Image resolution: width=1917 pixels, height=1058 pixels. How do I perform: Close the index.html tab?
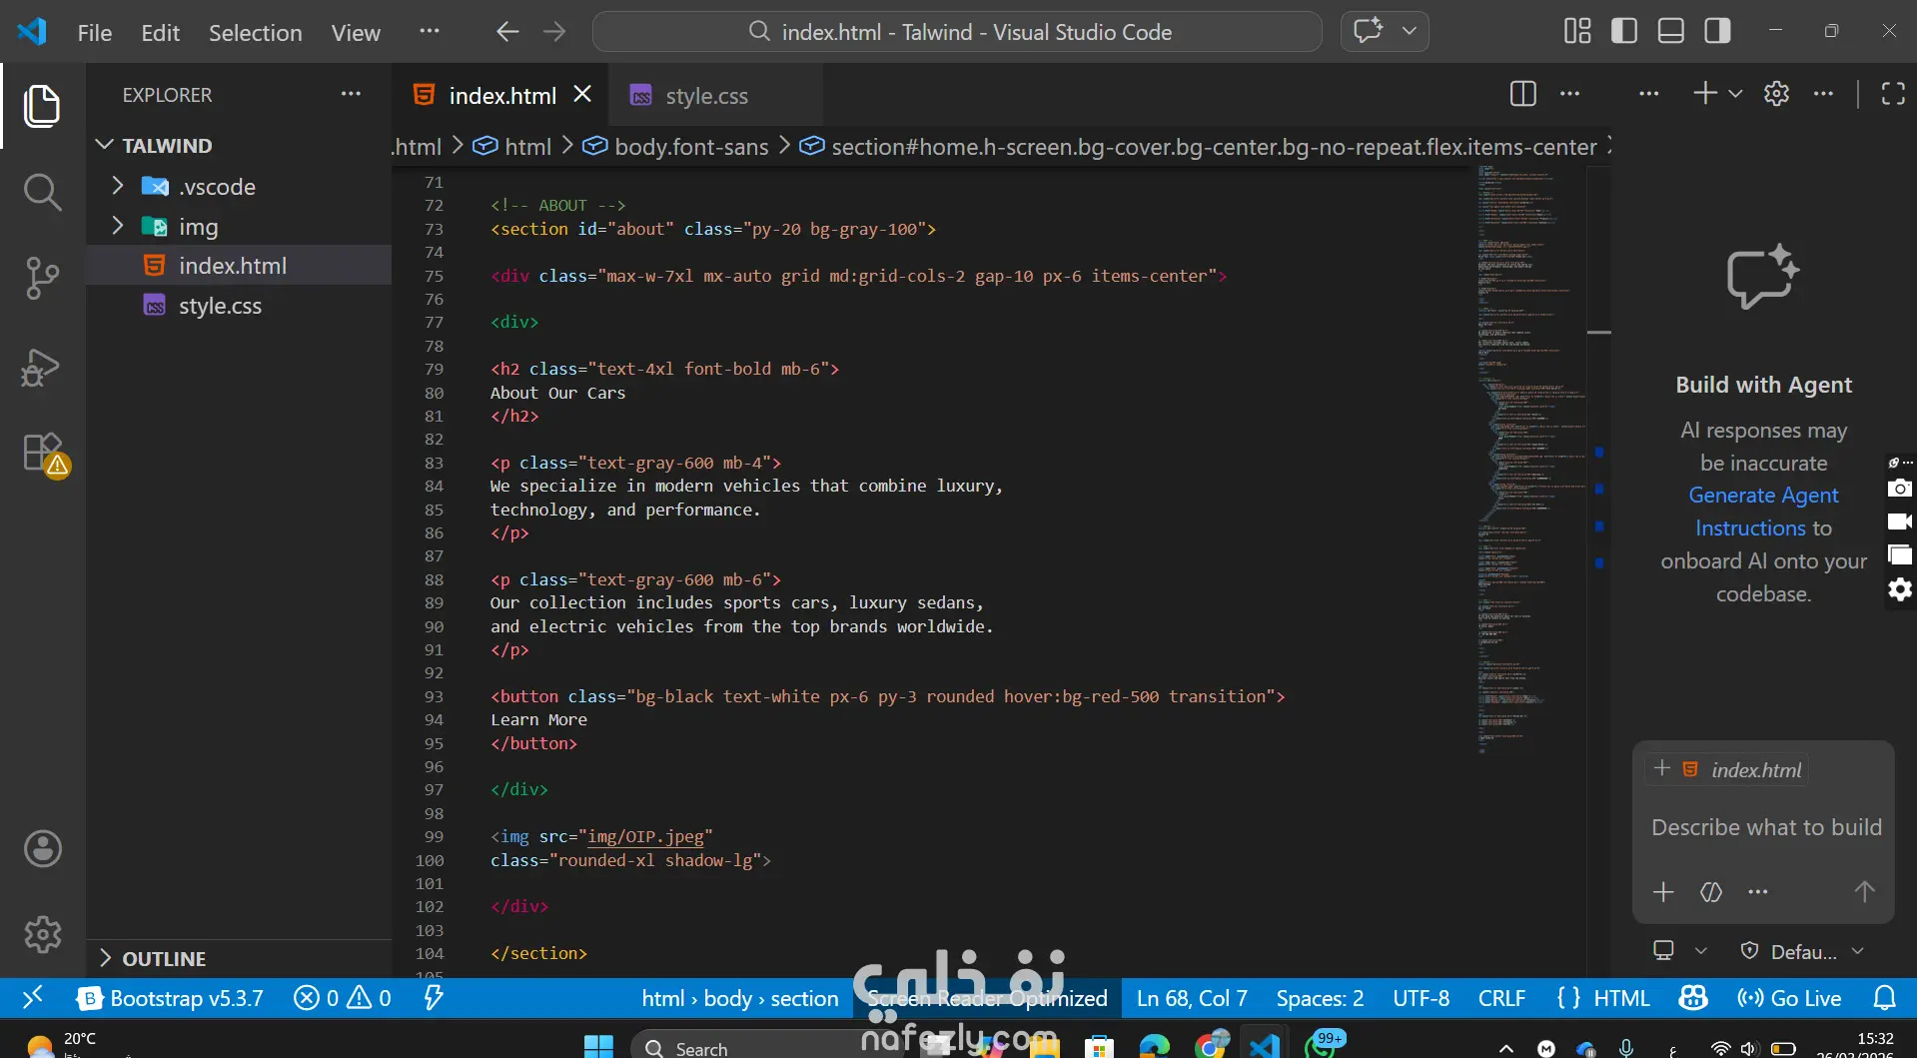[582, 94]
